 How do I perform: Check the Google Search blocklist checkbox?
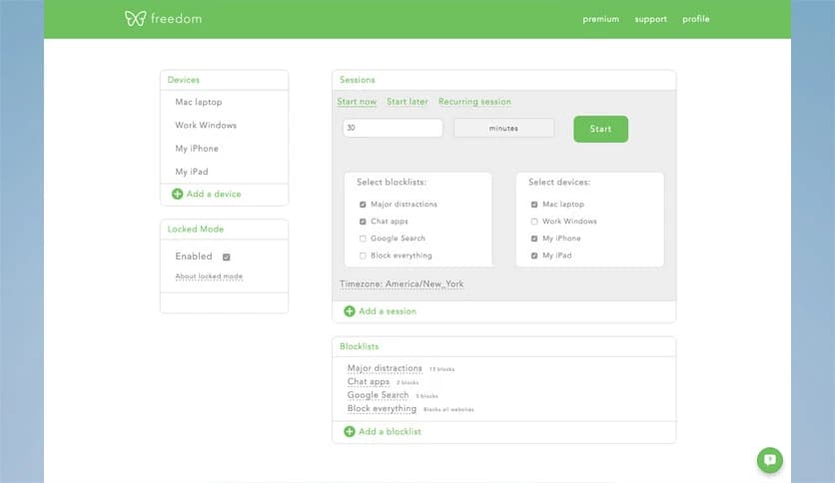pyautogui.click(x=363, y=239)
